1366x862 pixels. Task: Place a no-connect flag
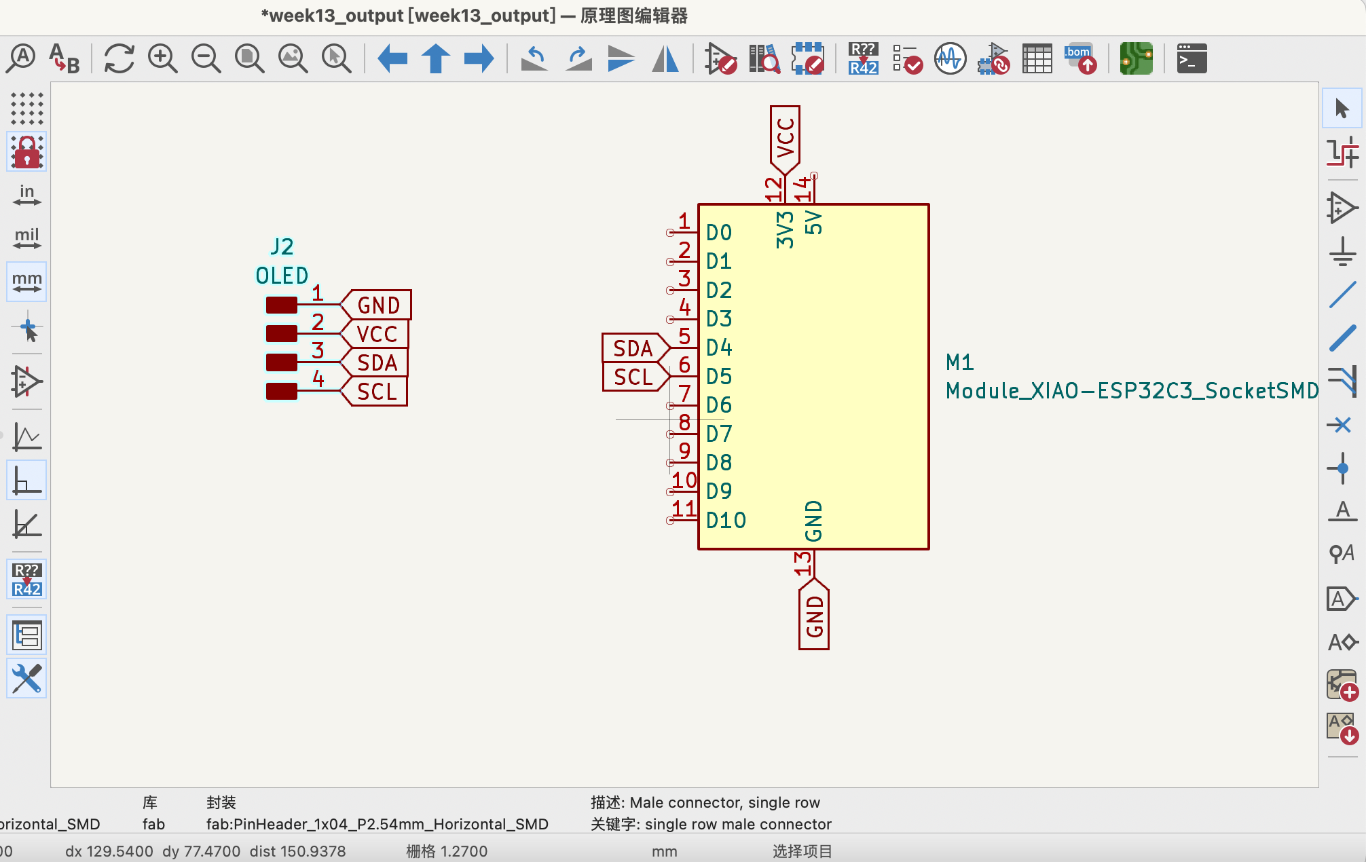(x=1342, y=425)
